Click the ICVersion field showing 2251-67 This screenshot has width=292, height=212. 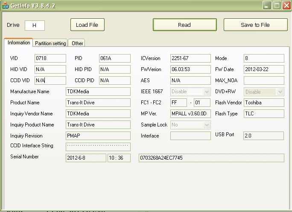tap(190, 58)
